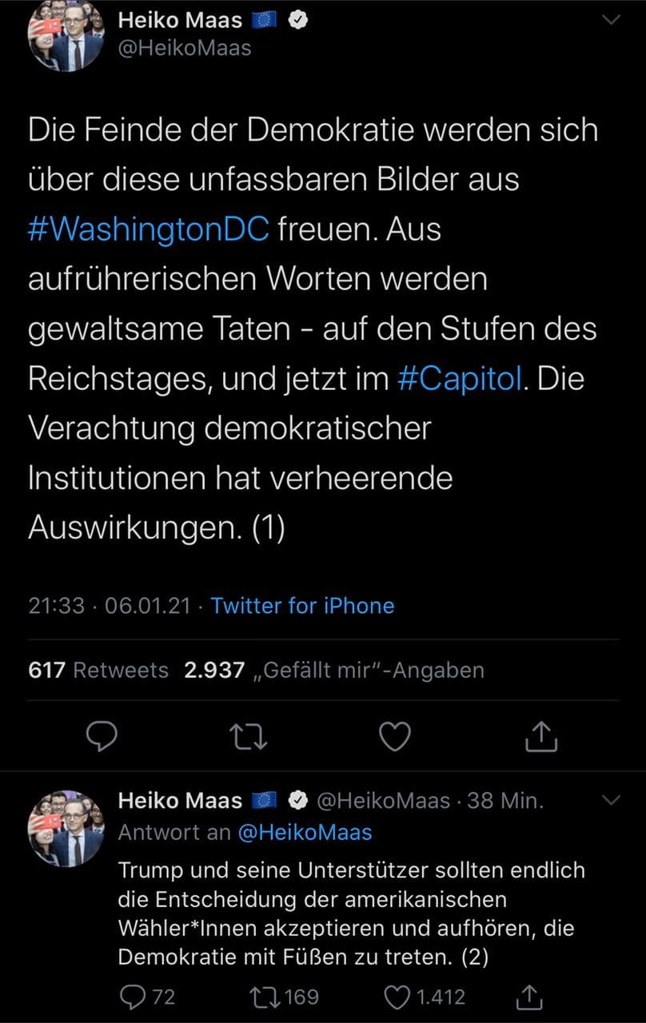646x1023 pixels.
Task: View the 617 Retweets list
Action: pos(98,670)
